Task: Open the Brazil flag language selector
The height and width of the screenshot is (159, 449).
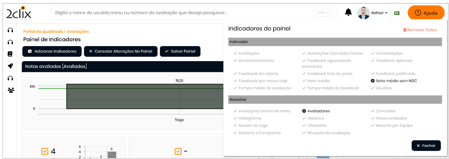Action: coord(397,13)
